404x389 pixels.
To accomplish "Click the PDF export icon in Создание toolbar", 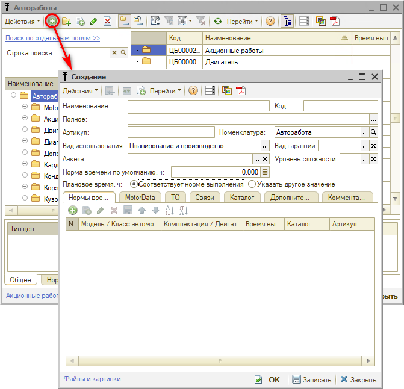I will [x=241, y=91].
